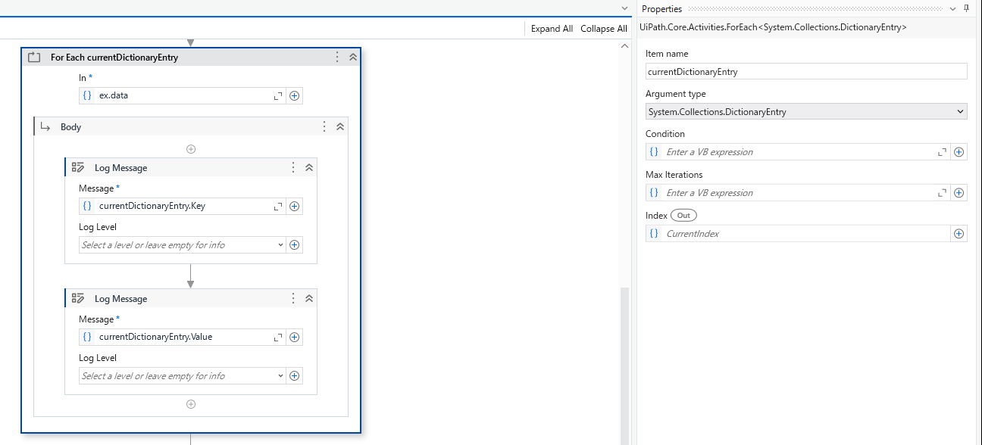Open the options menu on For Each activity
Image resolution: width=982 pixels, height=445 pixels.
coord(336,57)
